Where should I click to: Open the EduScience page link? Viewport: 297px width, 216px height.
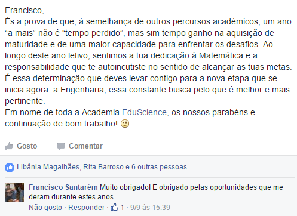[x=144, y=112]
